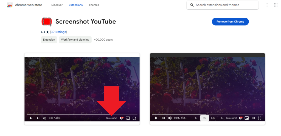Click 0:00 / 4:05 time in left preview
281x136 pixels.
click(54, 118)
